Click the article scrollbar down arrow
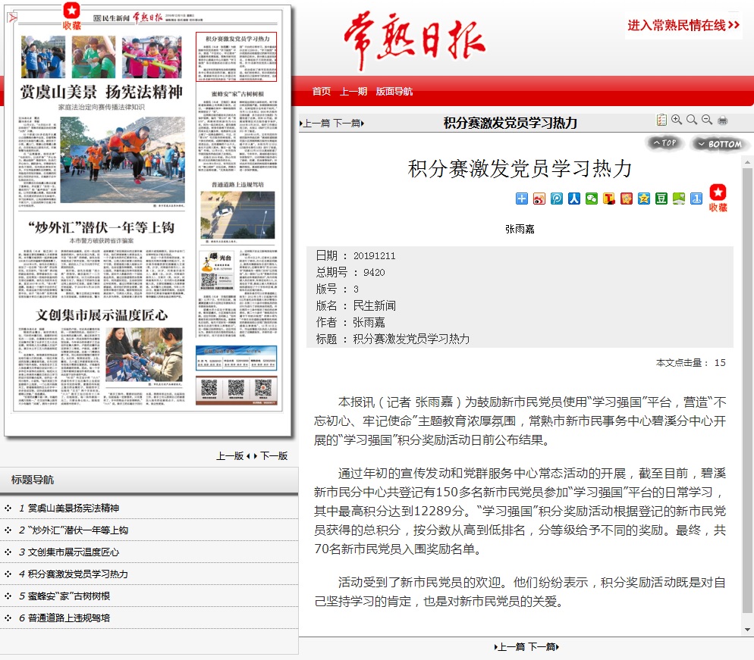The height and width of the screenshot is (660, 754). click(x=746, y=629)
